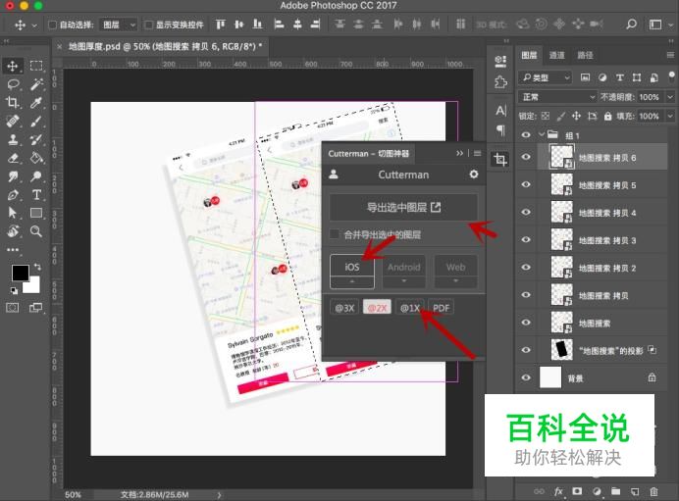The width and height of the screenshot is (679, 501).
Task: Hide layer 地图搜索 拷贝 5
Action: pyautogui.click(x=526, y=184)
